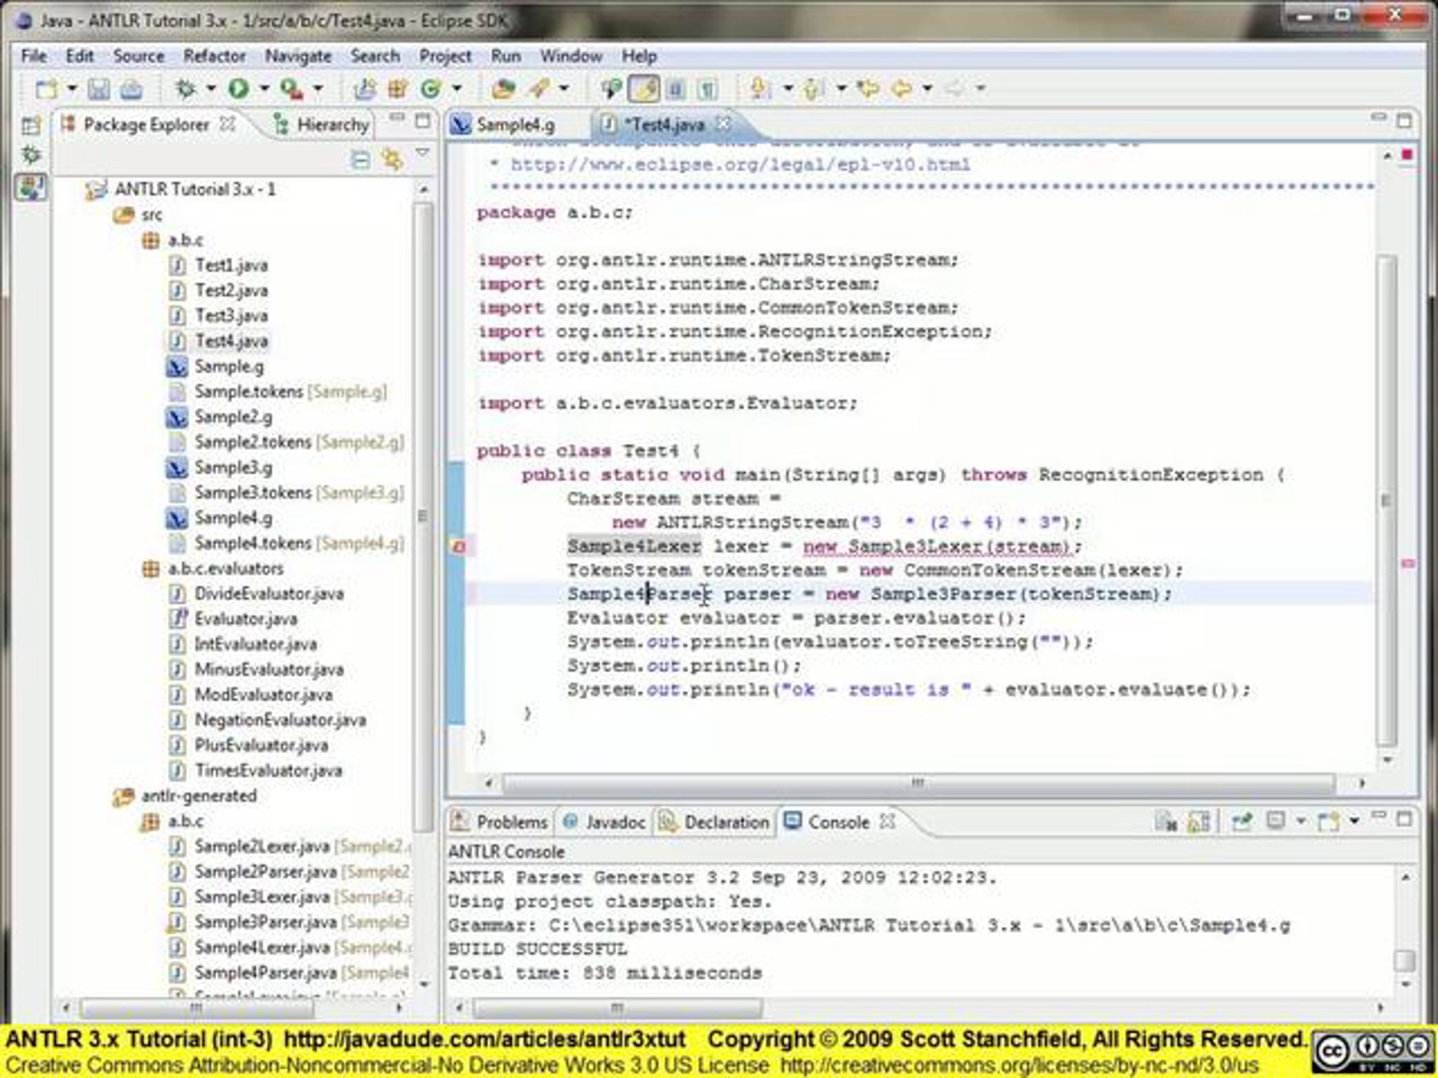Viewport: 1438px width, 1078px height.
Task: Click on the Sample4Parser text in code
Action: pyautogui.click(x=641, y=595)
